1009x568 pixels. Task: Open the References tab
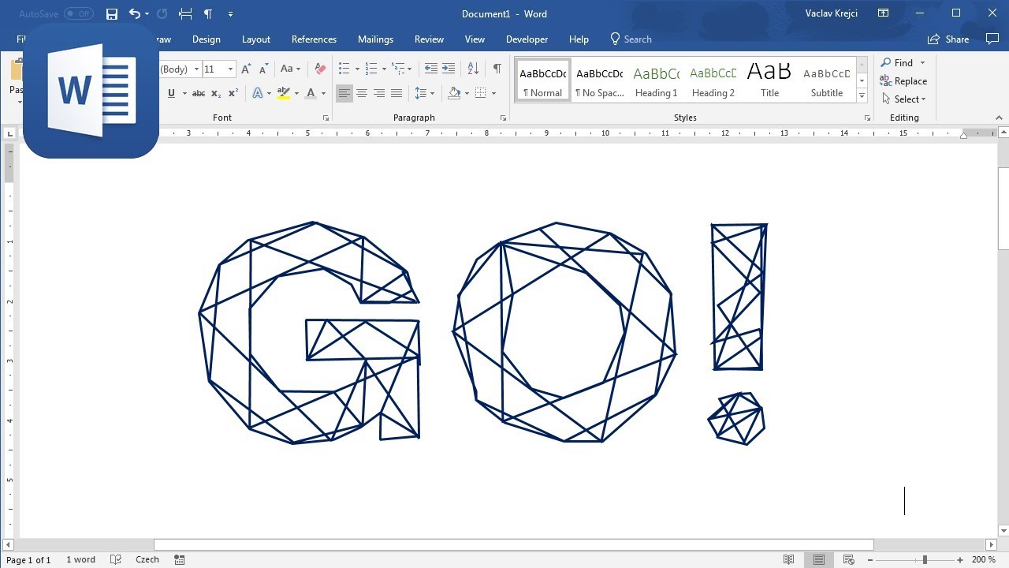pos(314,39)
